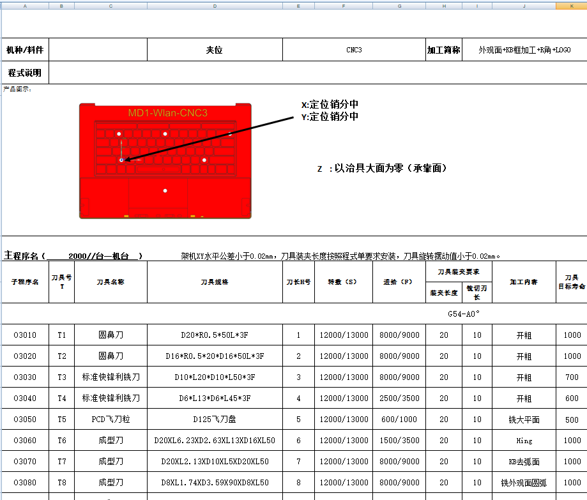
Task: Click the red MD1-Wlan-CNC3 product image
Action: click(x=164, y=160)
